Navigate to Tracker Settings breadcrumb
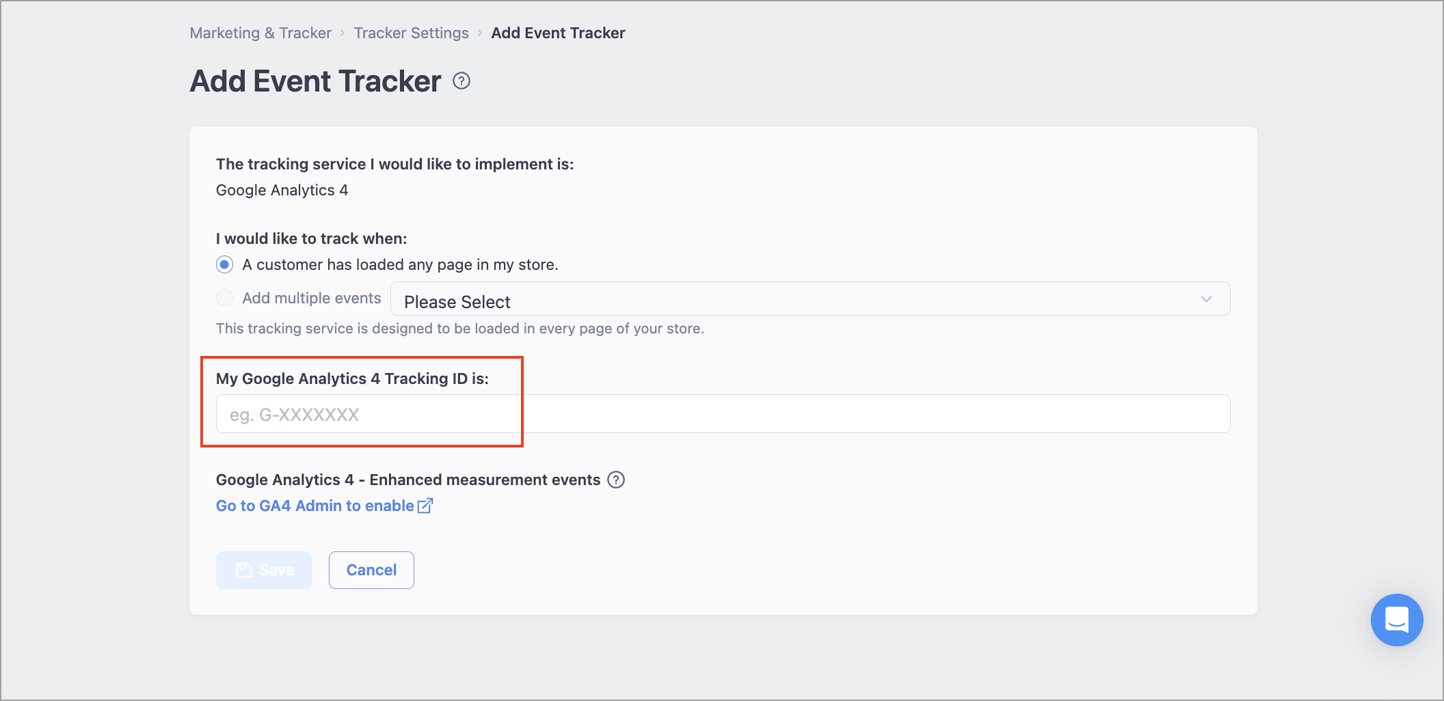 pyautogui.click(x=412, y=33)
